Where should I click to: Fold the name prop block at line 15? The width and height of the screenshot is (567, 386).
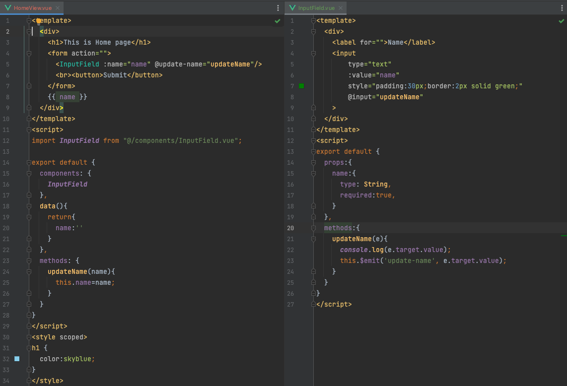pos(313,174)
